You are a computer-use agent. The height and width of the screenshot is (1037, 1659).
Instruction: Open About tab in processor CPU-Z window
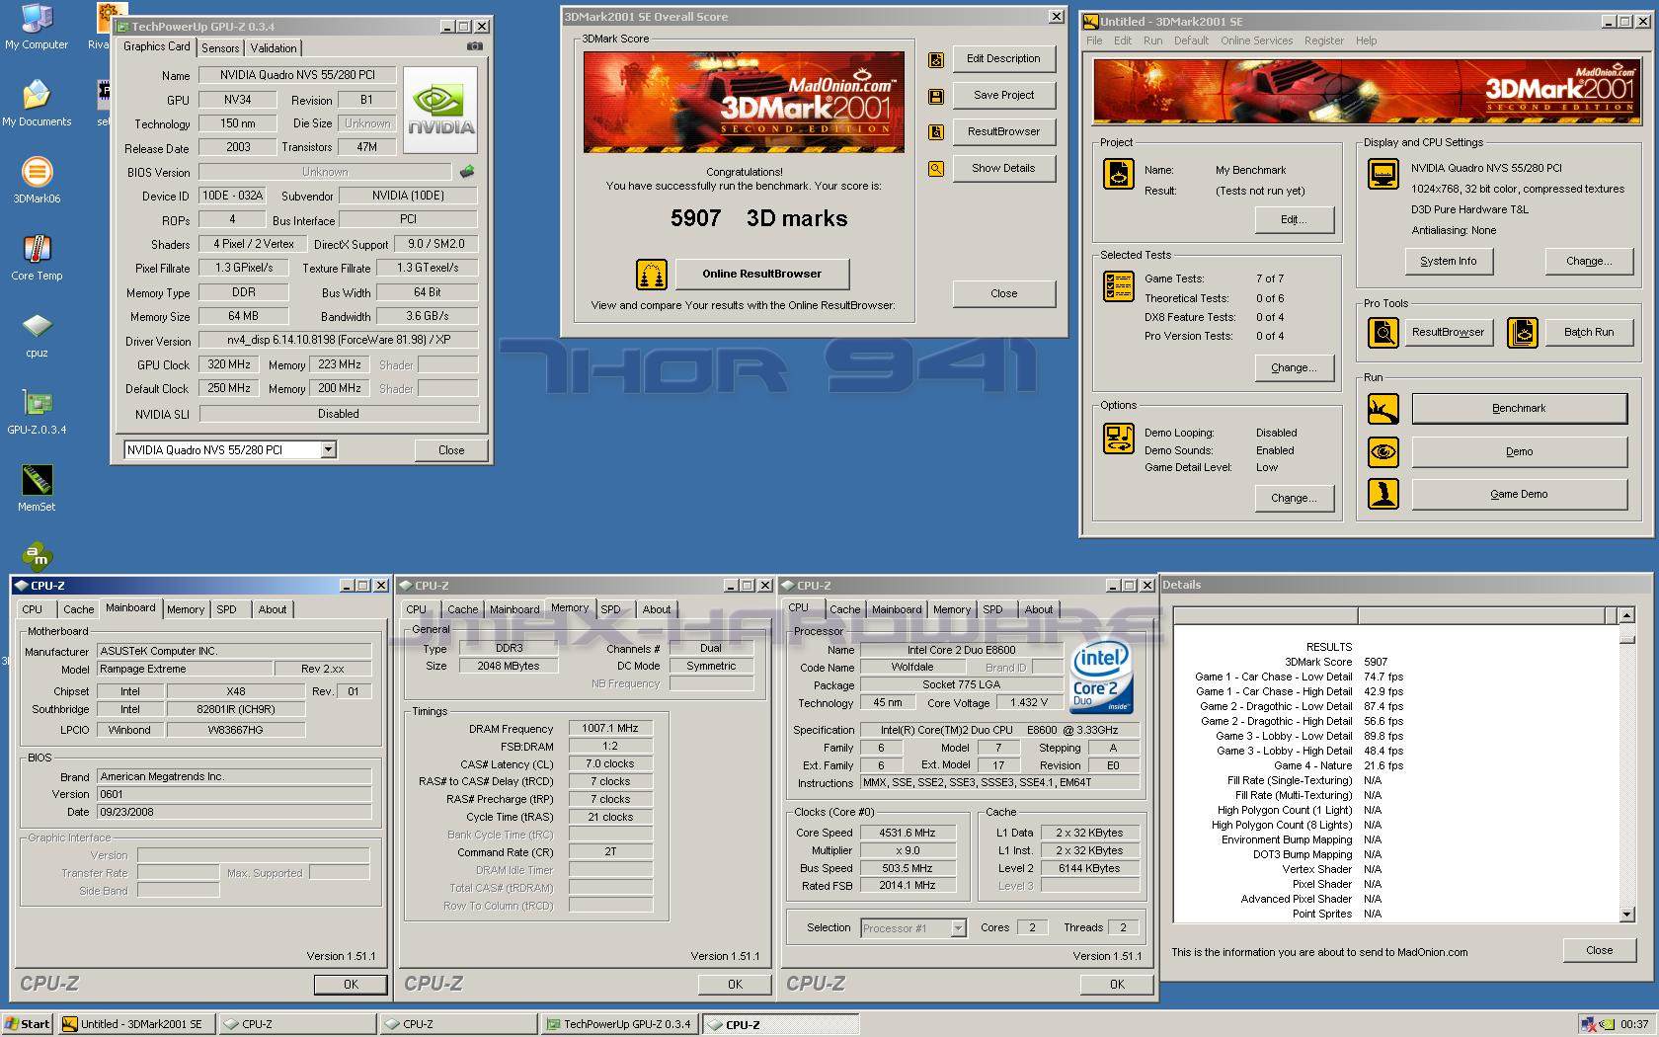pos(1038,610)
